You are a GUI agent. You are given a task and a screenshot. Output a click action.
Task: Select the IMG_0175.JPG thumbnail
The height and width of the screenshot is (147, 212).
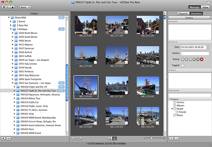point(148,55)
